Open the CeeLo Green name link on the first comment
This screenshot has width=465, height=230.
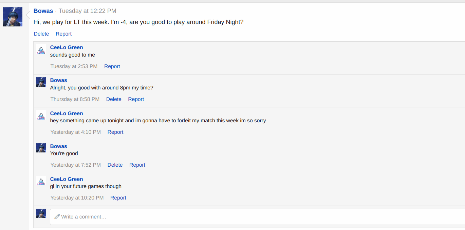coord(67,47)
